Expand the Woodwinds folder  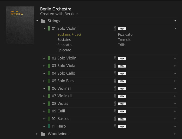(x=37, y=134)
